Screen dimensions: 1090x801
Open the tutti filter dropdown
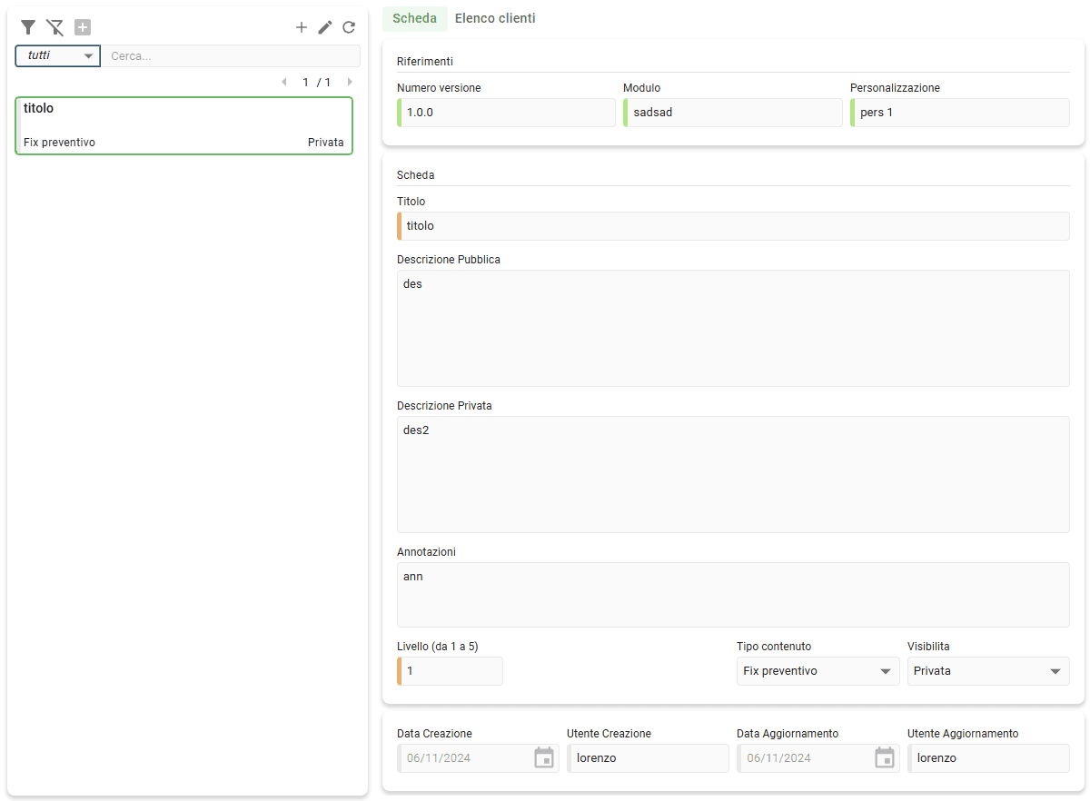point(58,56)
